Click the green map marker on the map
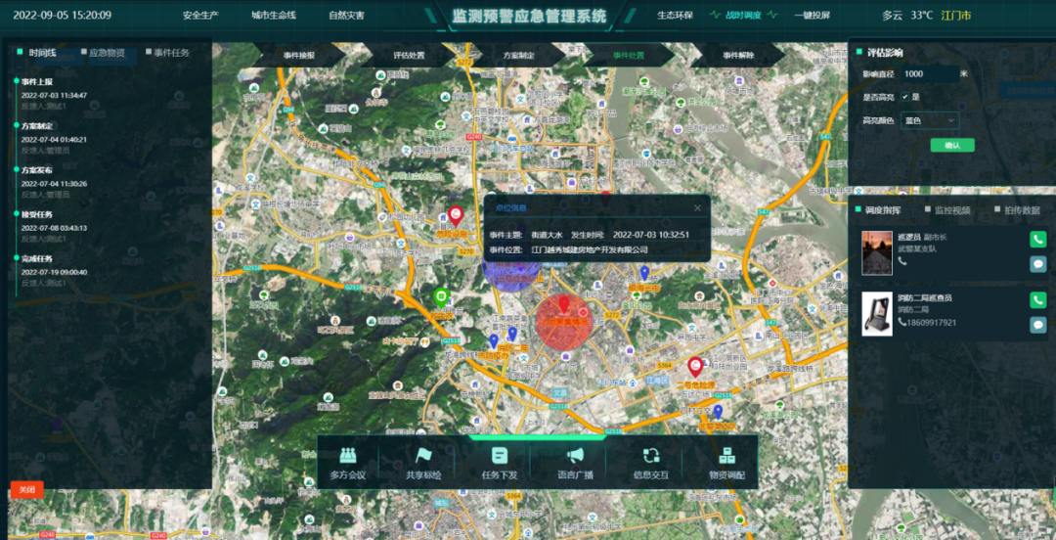1056x540 pixels. [441, 297]
